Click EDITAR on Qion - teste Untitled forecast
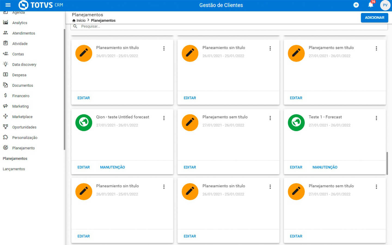This screenshot has width=392, height=245. [84, 167]
